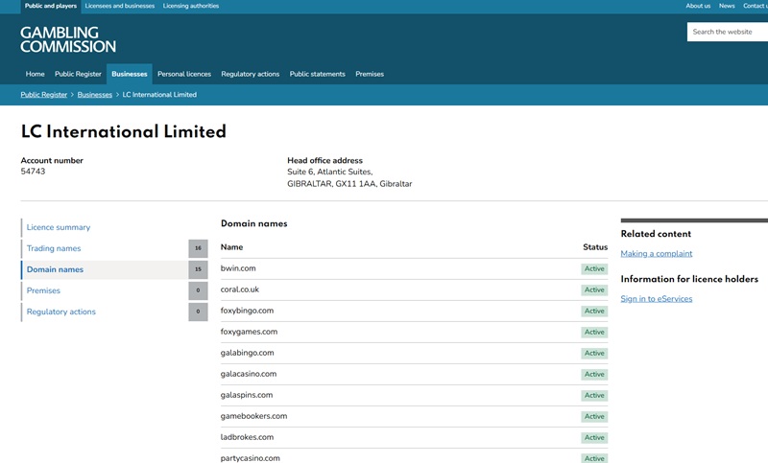Follow Public Register breadcrumb link
Screen dimensions: 768x463
(x=43, y=95)
